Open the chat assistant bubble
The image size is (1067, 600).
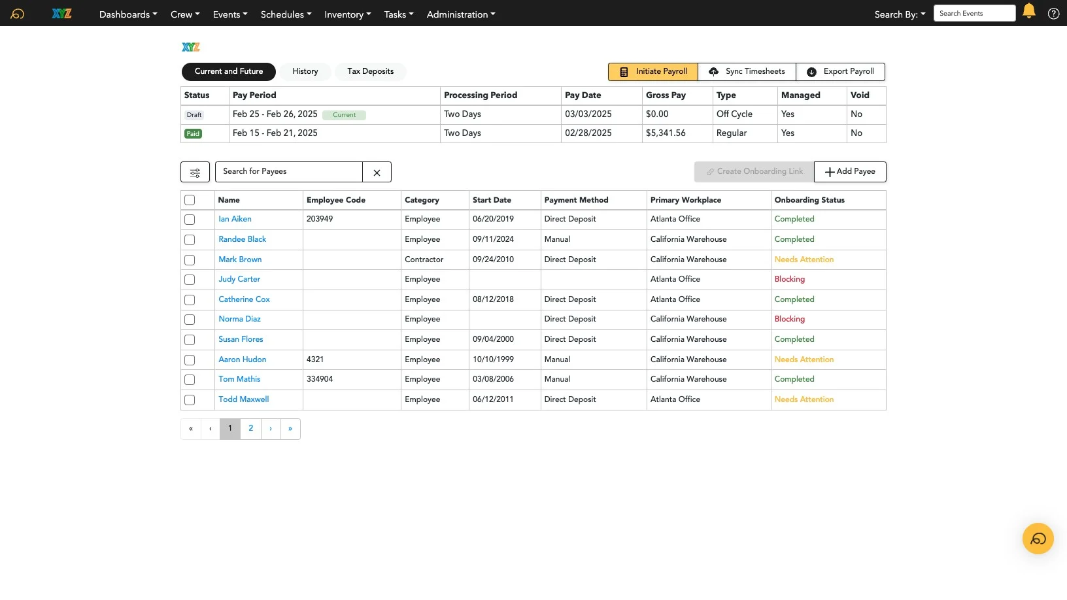[1038, 539]
